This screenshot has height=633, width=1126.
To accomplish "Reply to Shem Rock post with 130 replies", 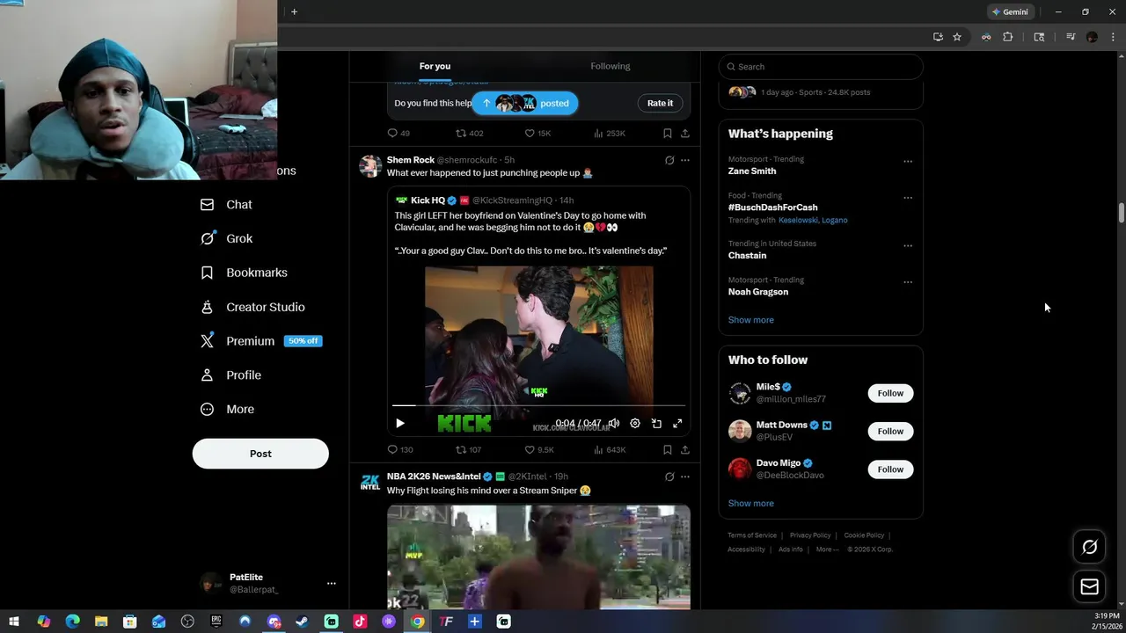I will click(x=400, y=449).
